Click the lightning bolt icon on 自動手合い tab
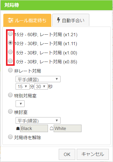This screenshot has height=162, width=113. [x=58, y=20]
